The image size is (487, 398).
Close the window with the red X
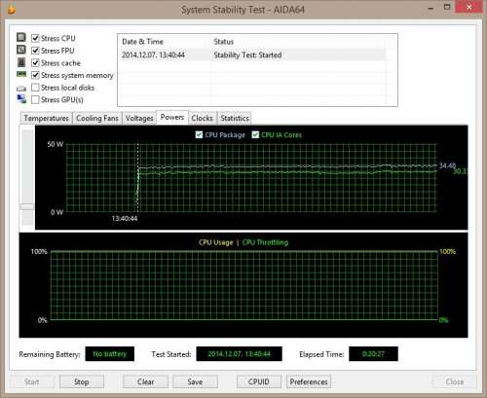click(469, 7)
